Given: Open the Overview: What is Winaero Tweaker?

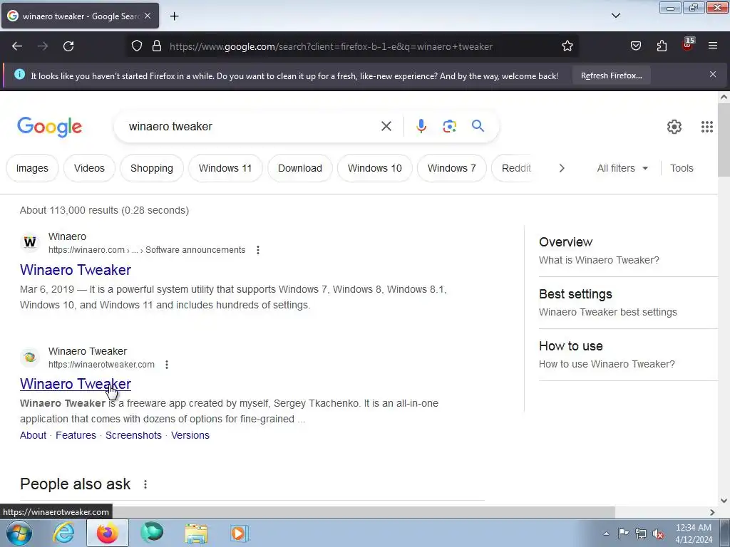Looking at the screenshot, I should (628, 251).
